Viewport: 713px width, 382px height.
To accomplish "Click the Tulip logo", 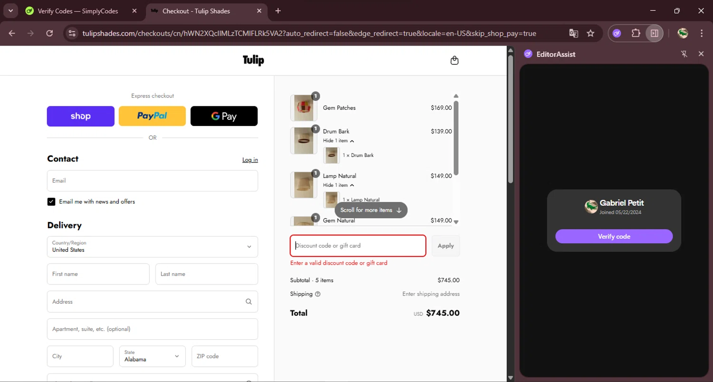I will pyautogui.click(x=253, y=60).
